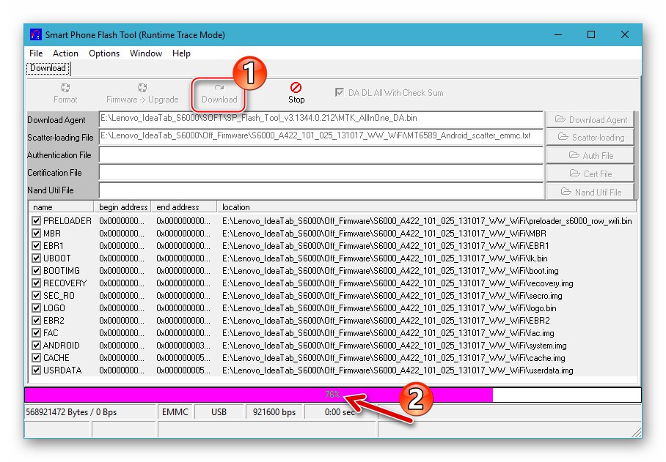
Task: Open the File menu
Action: [x=36, y=53]
